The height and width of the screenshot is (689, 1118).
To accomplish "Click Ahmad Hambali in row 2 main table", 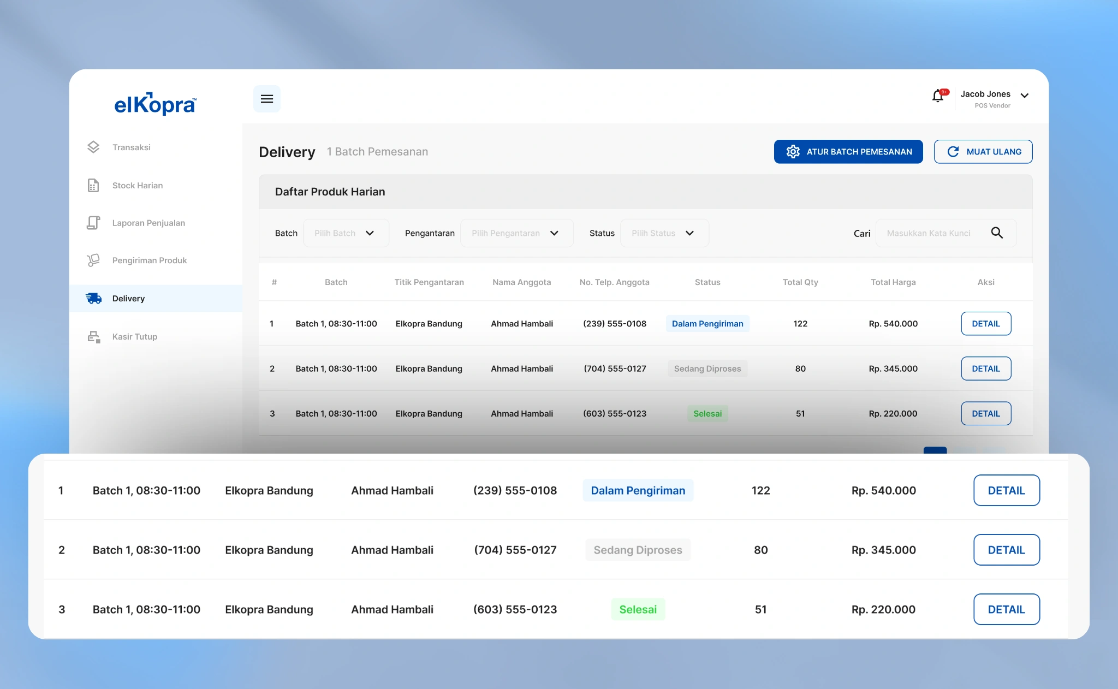I will 522,369.
